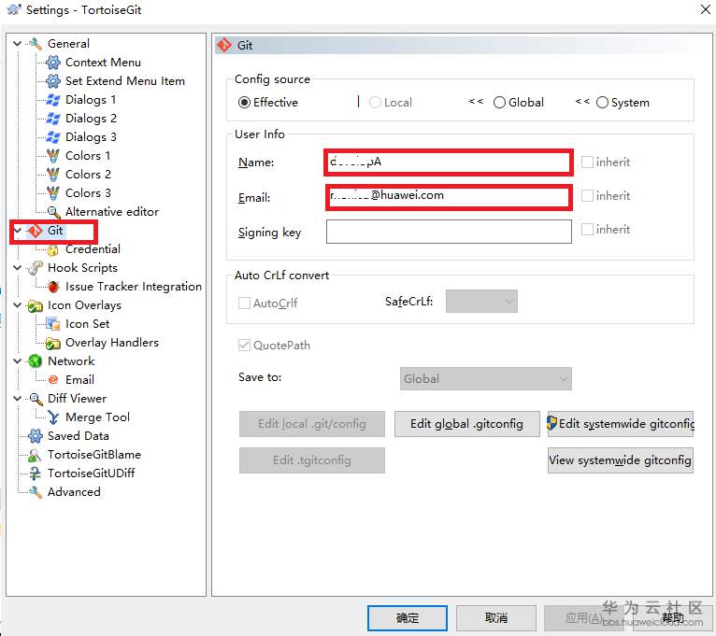
Task: Cancel with the 取消 button
Action: [496, 618]
